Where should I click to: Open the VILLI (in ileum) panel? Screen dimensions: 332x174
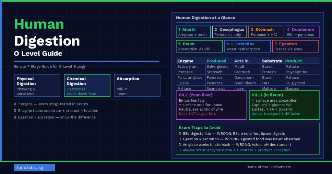click(x=284, y=105)
